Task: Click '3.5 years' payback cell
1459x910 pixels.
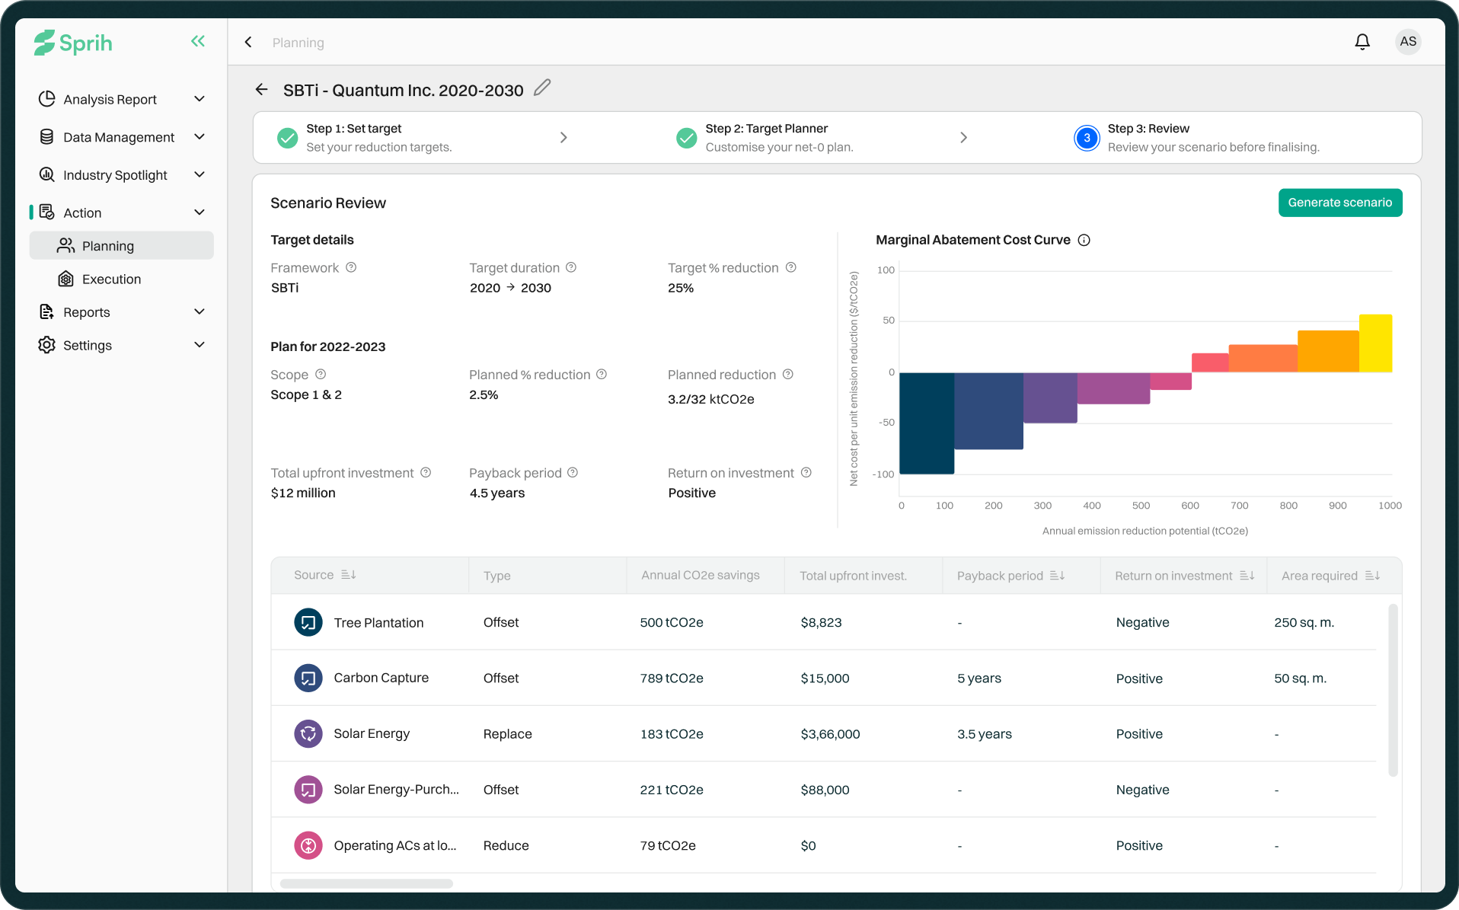Action: coord(985,734)
